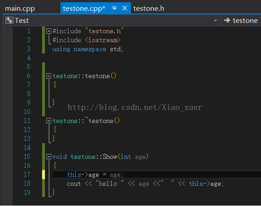The image size is (261, 206).
Task: Click the yellow change marker on line 17
Action: [x=43, y=175]
